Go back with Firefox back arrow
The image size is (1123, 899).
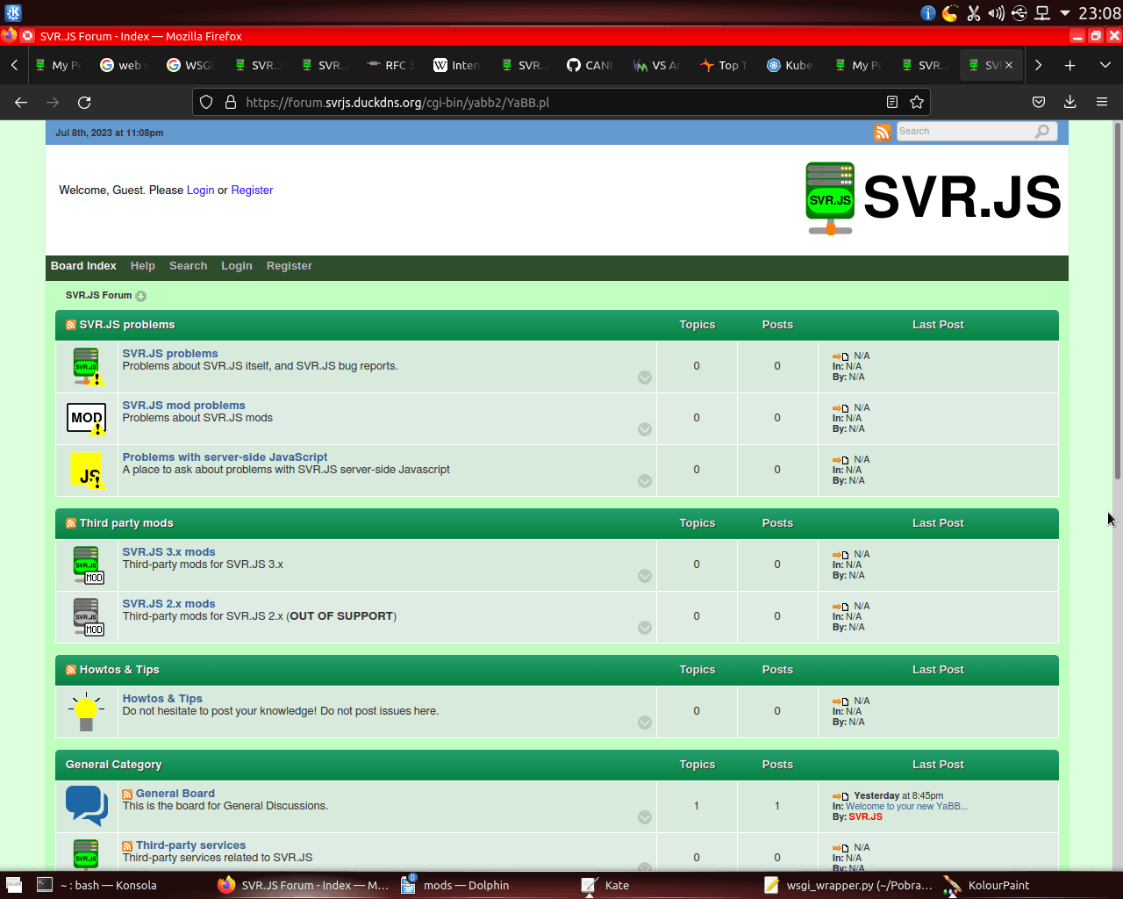click(x=21, y=103)
